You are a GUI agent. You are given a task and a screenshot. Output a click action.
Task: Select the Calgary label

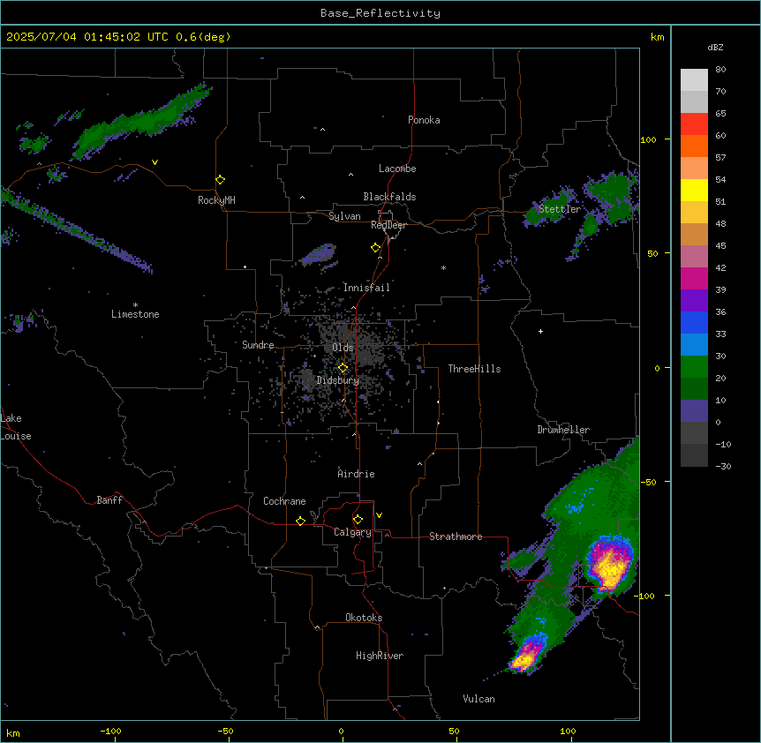tap(352, 532)
